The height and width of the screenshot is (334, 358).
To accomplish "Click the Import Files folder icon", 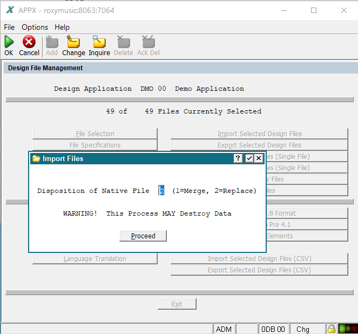I will click(36, 158).
